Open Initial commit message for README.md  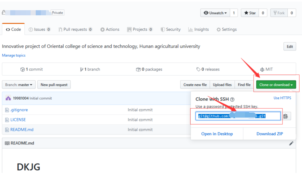pos(140,130)
